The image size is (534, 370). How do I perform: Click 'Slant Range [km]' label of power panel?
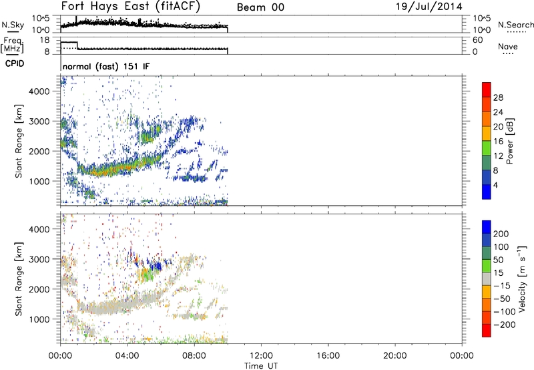tap(19, 141)
